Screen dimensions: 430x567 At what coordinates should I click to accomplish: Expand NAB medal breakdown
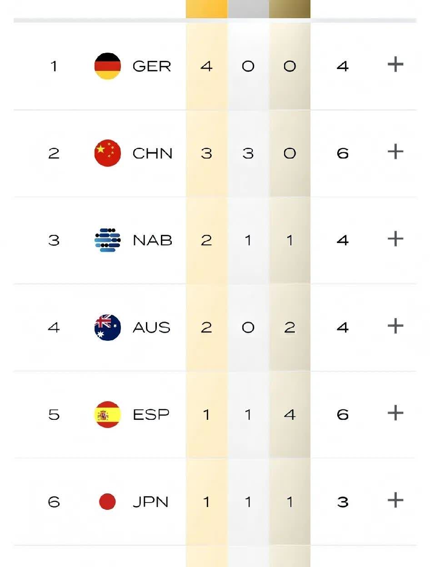click(395, 239)
